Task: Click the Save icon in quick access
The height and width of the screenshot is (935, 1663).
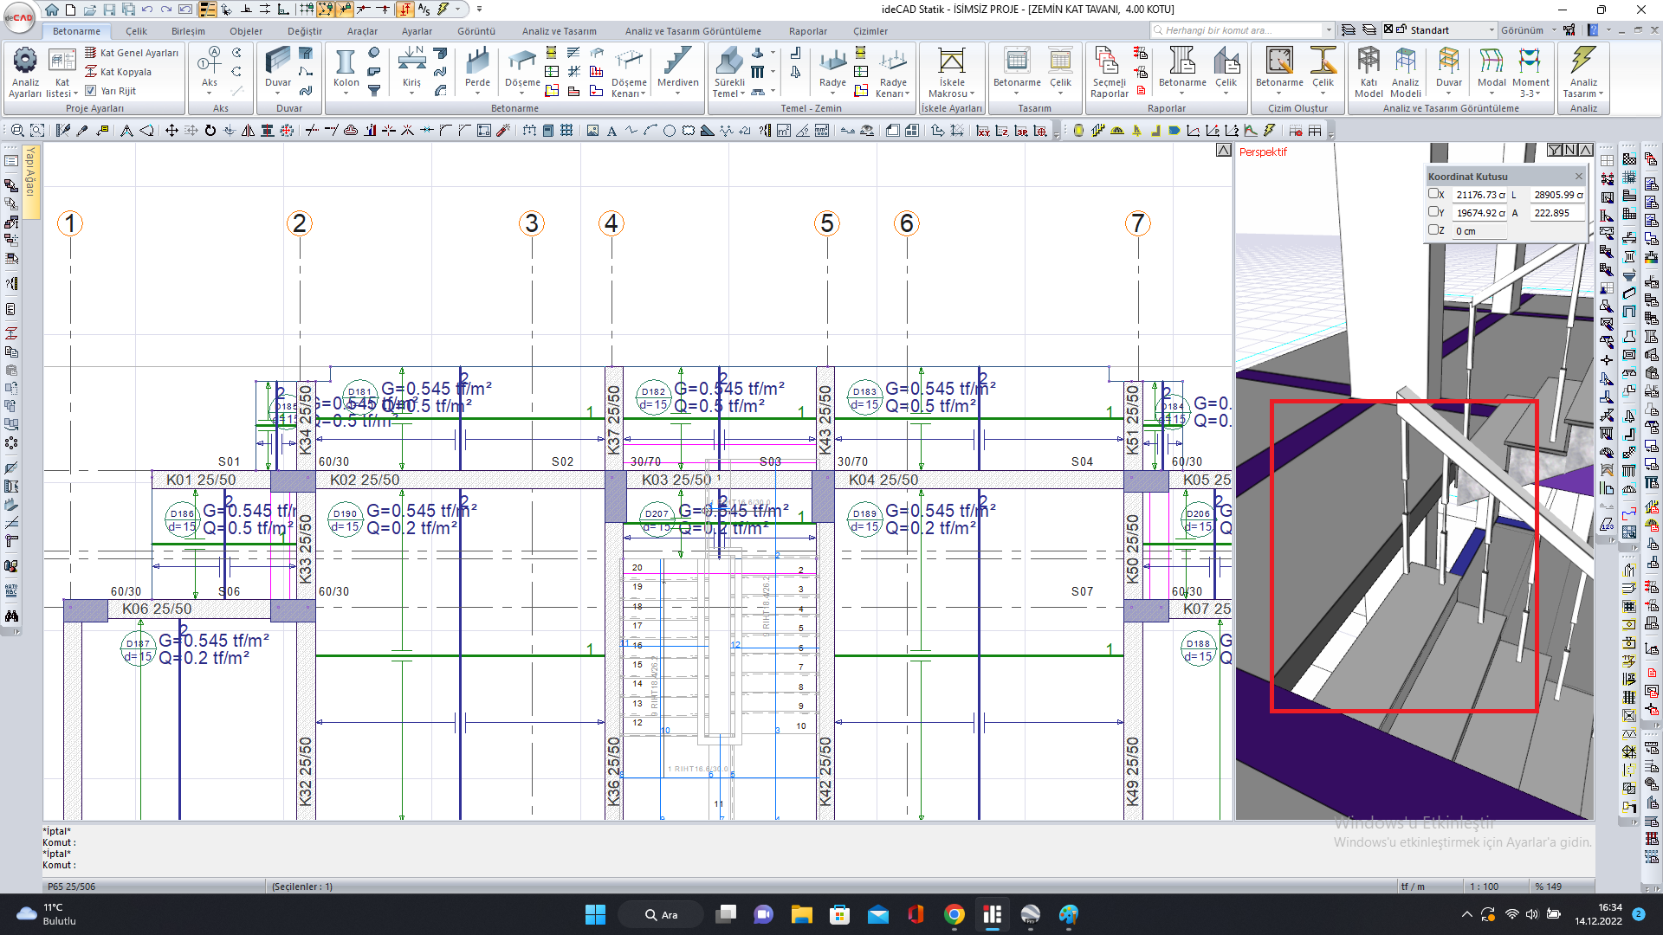Action: (109, 10)
